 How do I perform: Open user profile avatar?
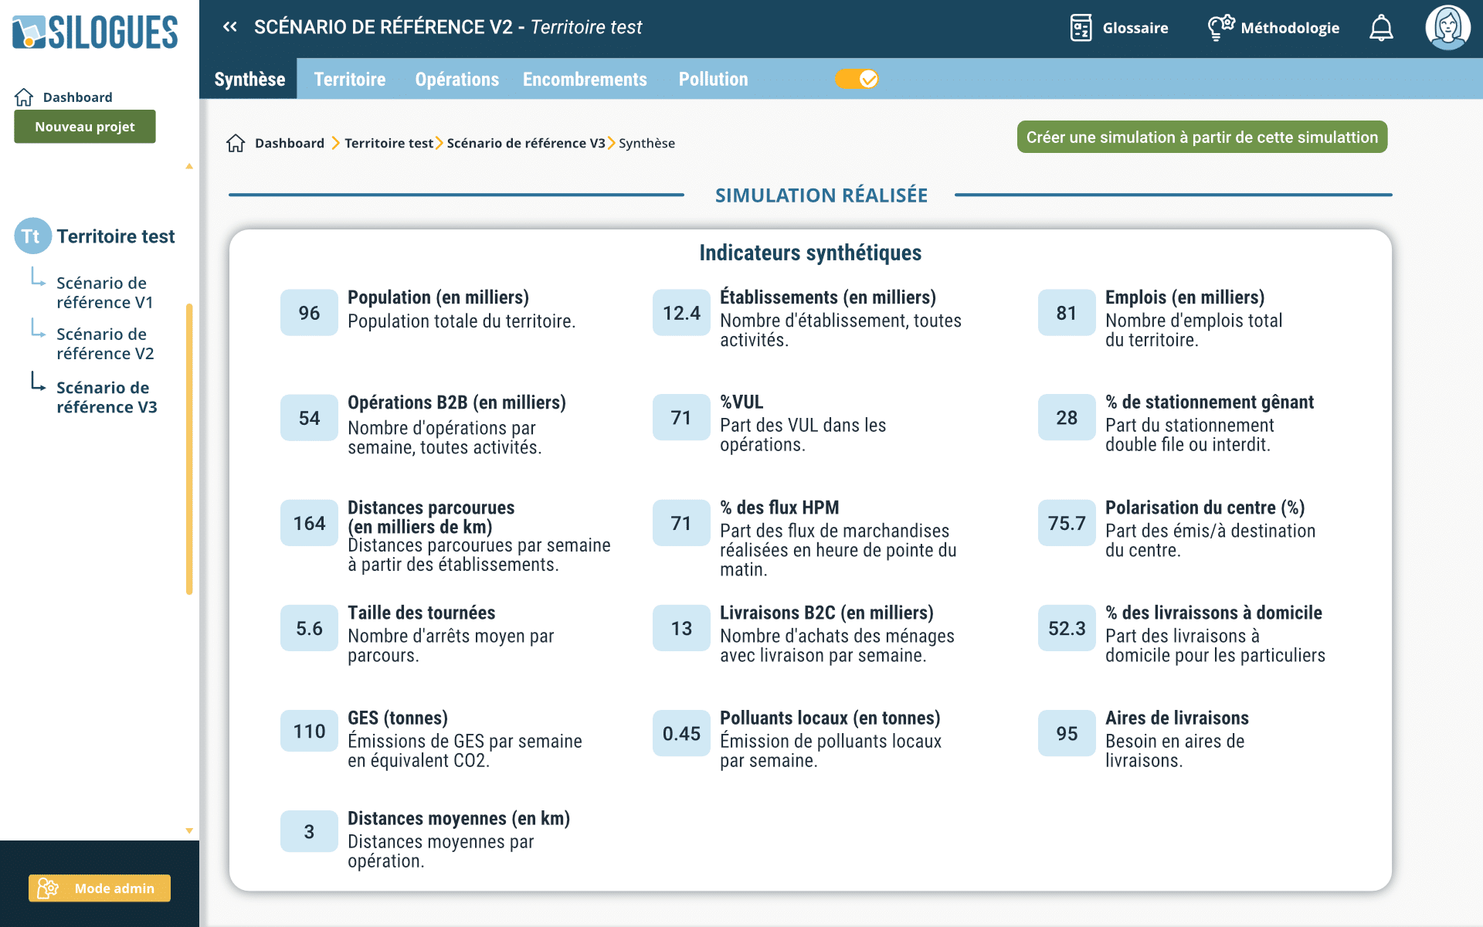pos(1447,28)
